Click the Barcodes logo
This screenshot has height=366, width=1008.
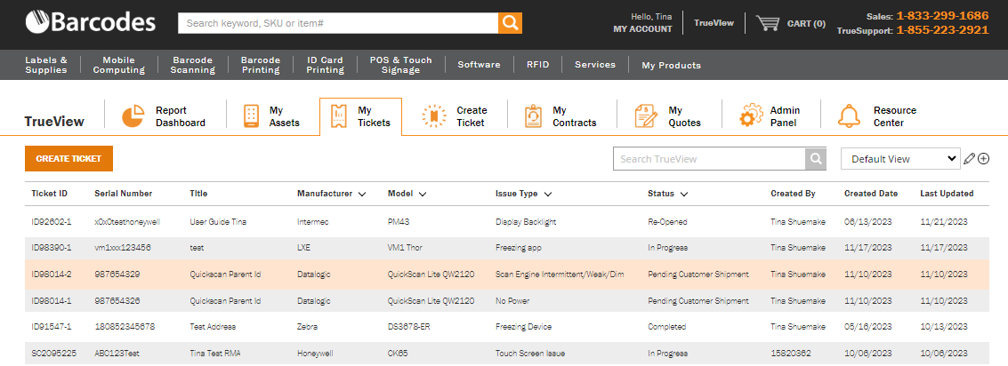pyautogui.click(x=91, y=22)
